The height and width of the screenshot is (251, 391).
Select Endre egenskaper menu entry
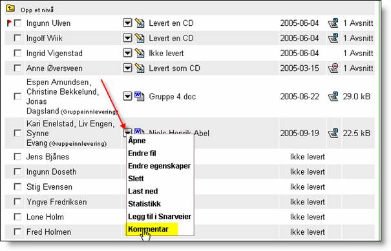click(159, 166)
